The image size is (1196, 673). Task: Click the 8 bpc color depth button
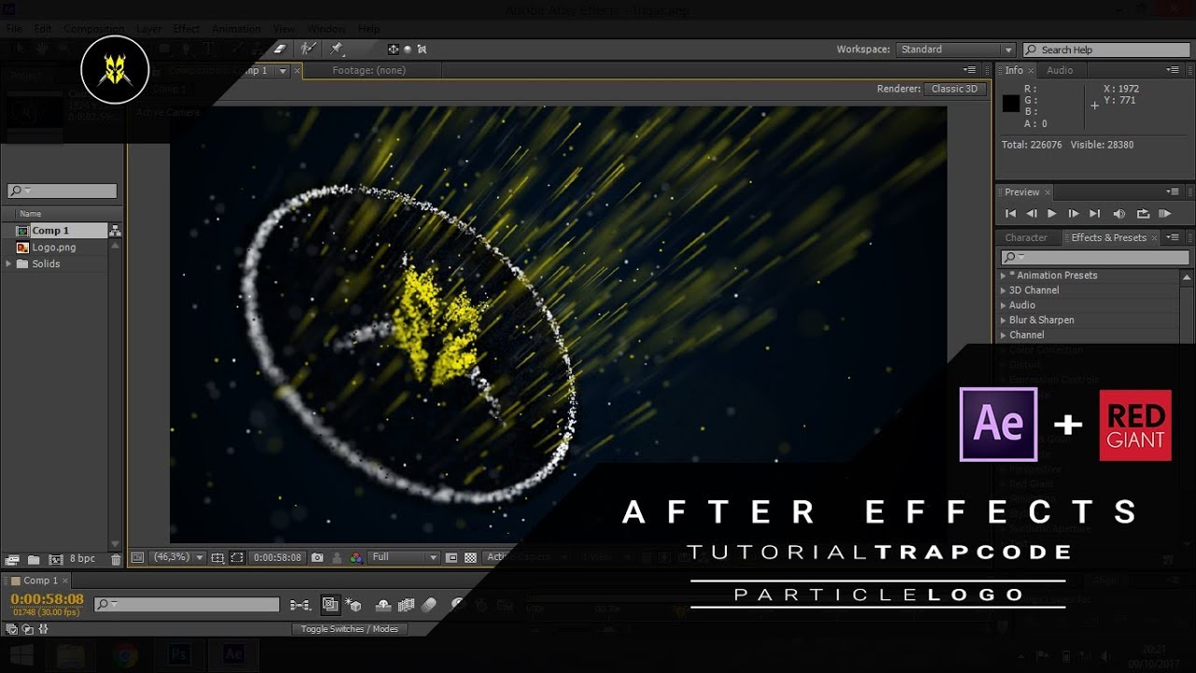[x=82, y=559]
